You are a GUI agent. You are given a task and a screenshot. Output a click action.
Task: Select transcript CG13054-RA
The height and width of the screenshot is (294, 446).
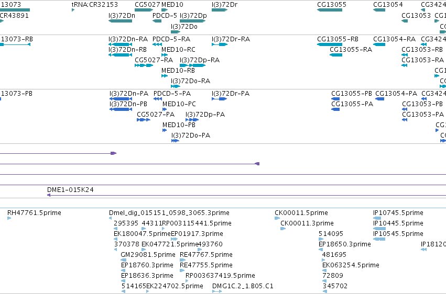pos(394,39)
